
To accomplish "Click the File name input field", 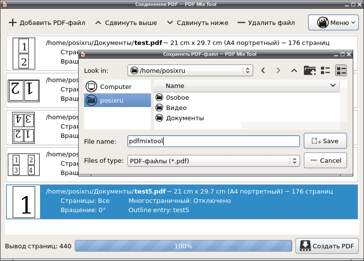I will pyautogui.click(x=214, y=141).
